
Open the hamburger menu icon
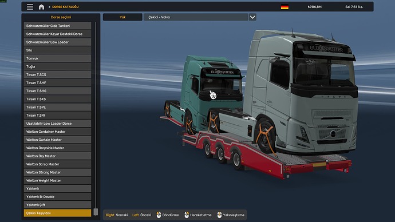tap(30, 7)
